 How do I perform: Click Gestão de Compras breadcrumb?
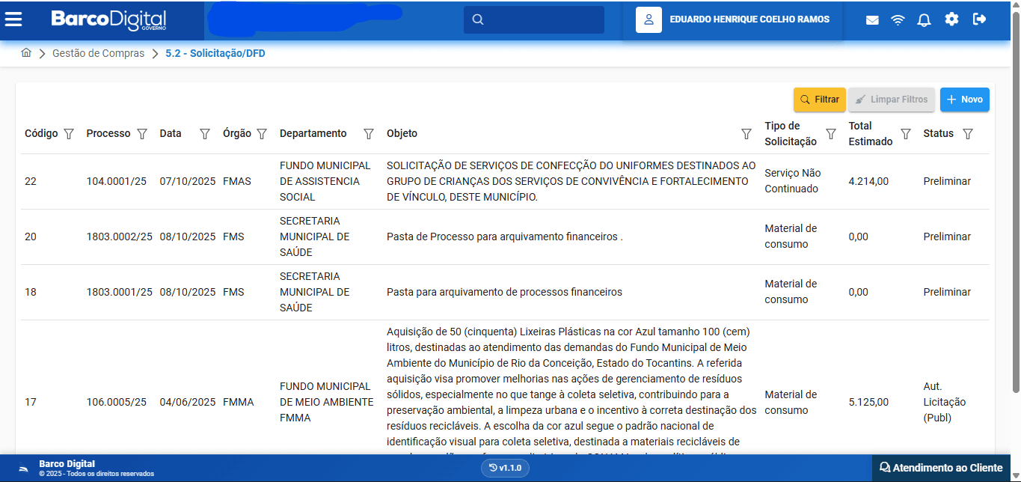pos(98,54)
